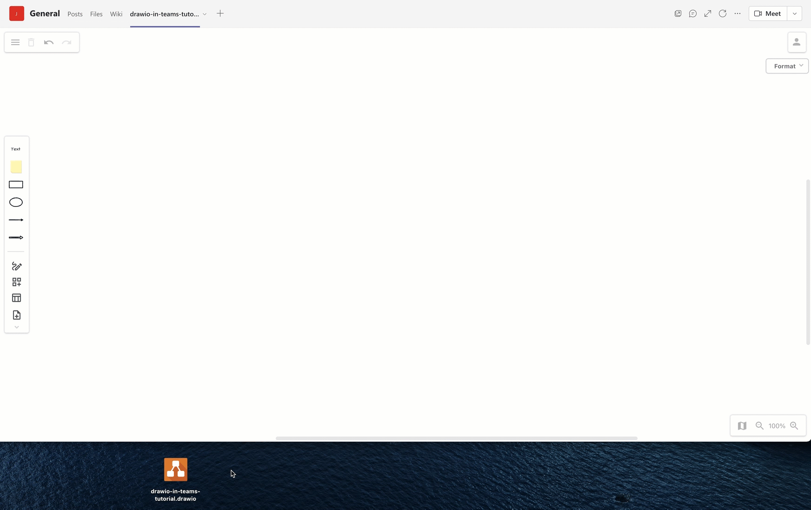
Task: Click the trash icon to delete selection
Action: [x=31, y=42]
